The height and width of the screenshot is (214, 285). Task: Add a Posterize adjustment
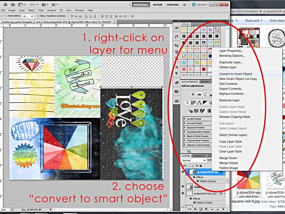[196, 110]
